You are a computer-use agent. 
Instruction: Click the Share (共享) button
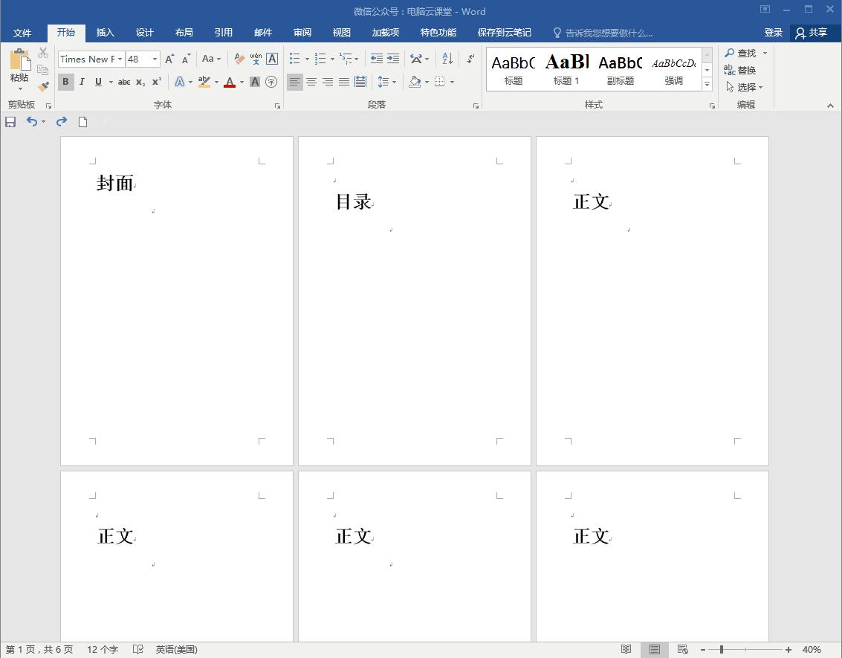(x=812, y=33)
